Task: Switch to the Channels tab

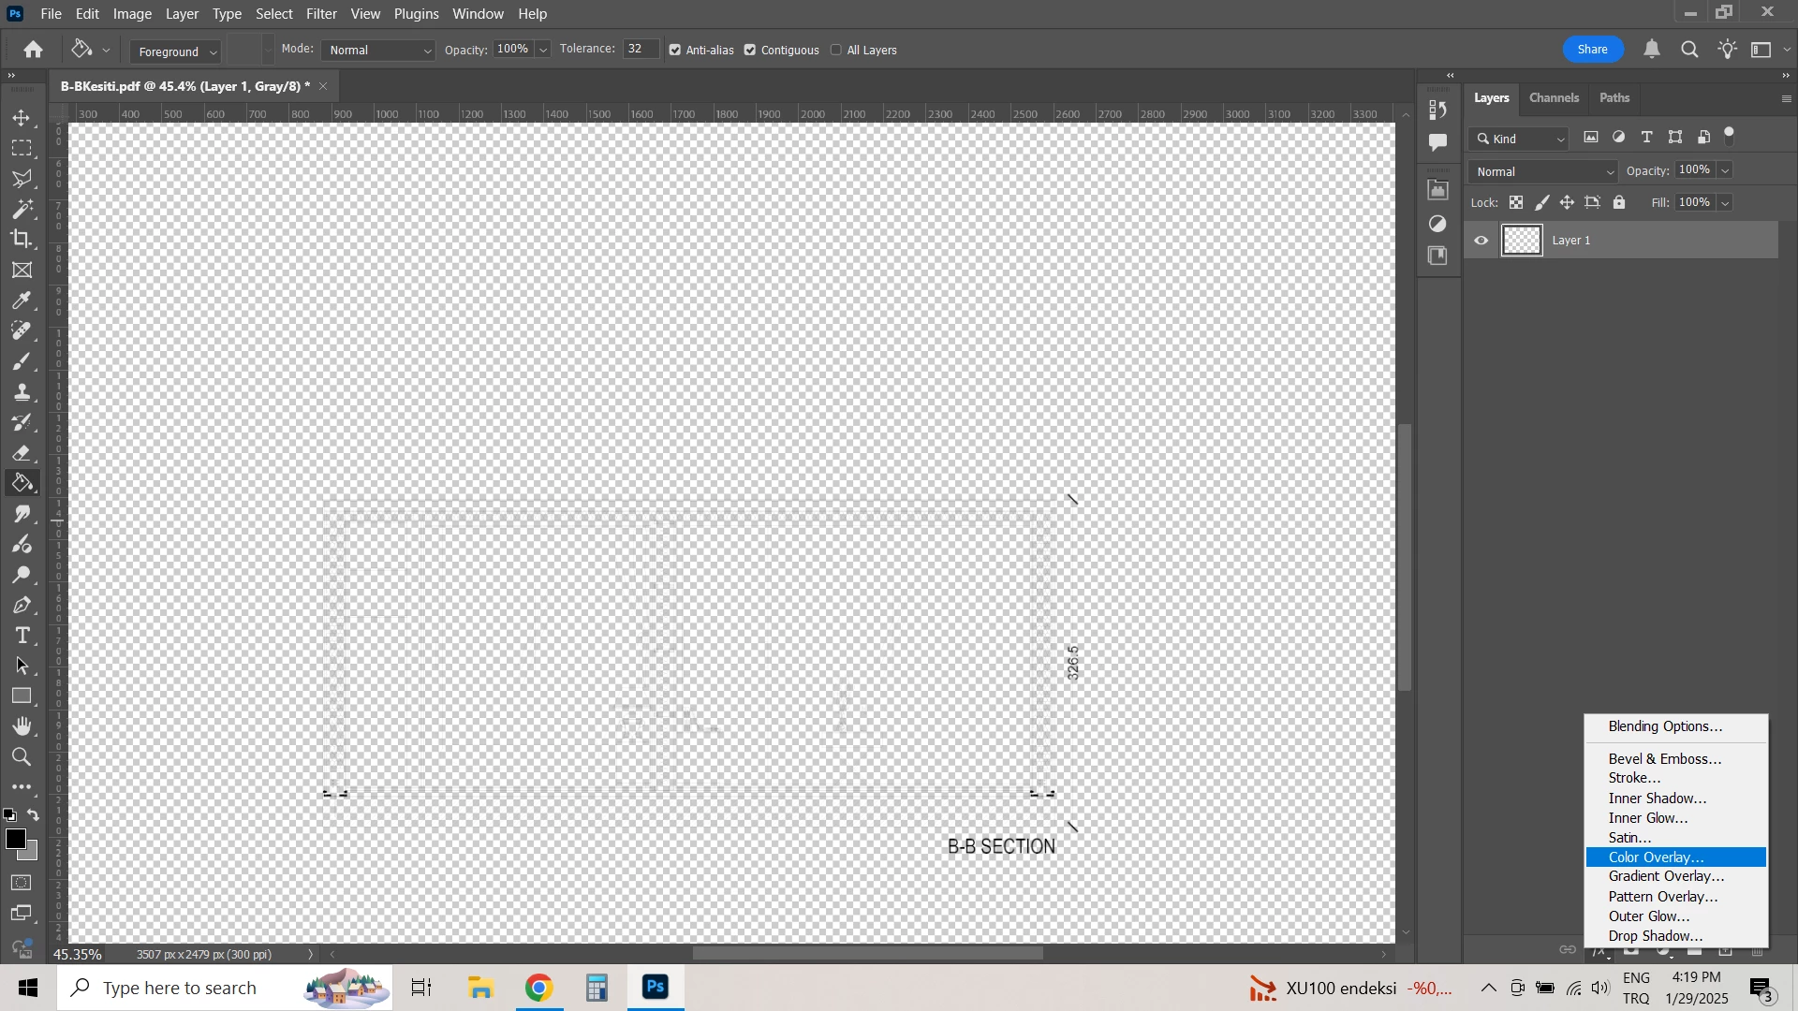Action: [1554, 98]
